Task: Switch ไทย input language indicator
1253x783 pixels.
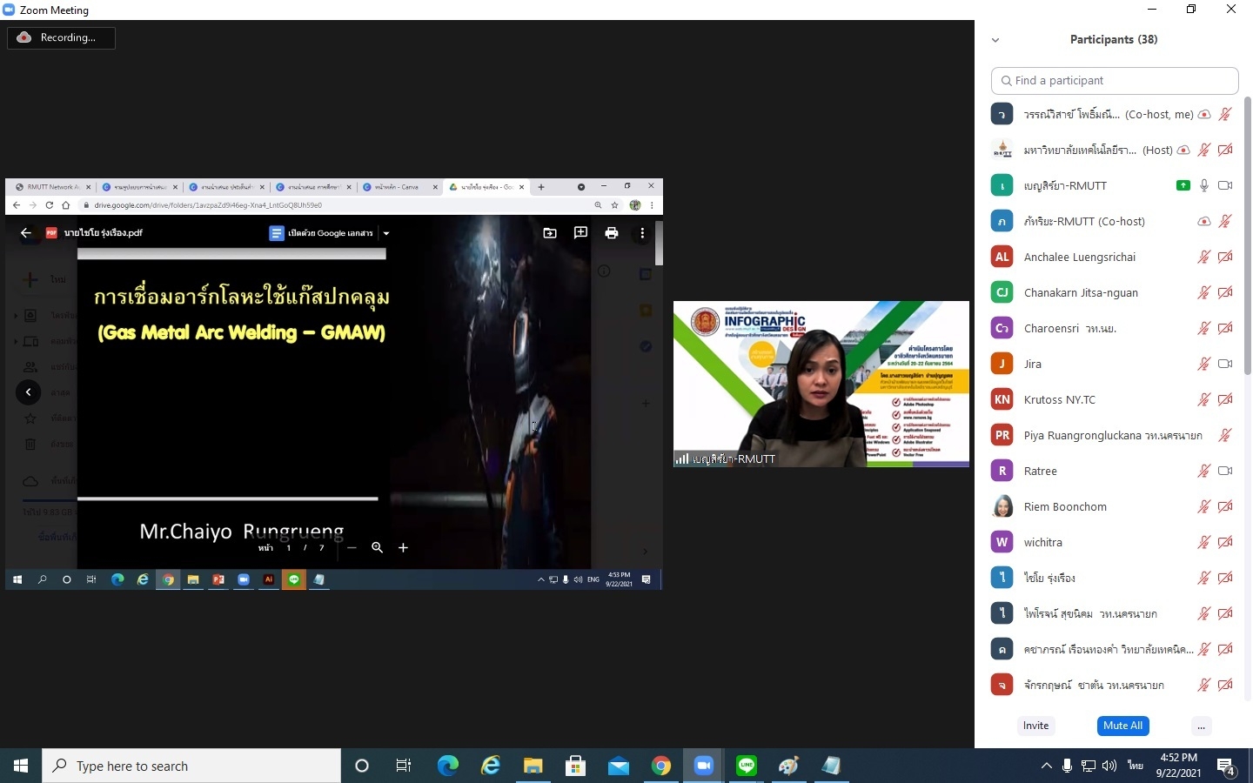Action: tap(1136, 766)
